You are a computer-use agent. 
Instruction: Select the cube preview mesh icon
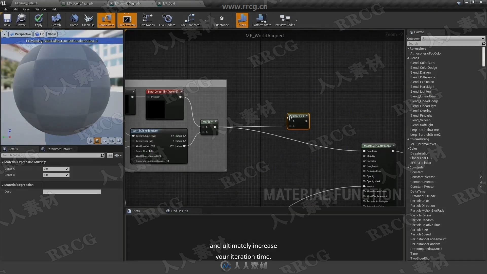click(x=111, y=141)
